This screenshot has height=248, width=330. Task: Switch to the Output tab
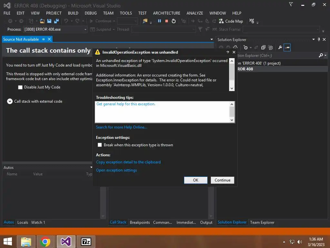coord(206,222)
